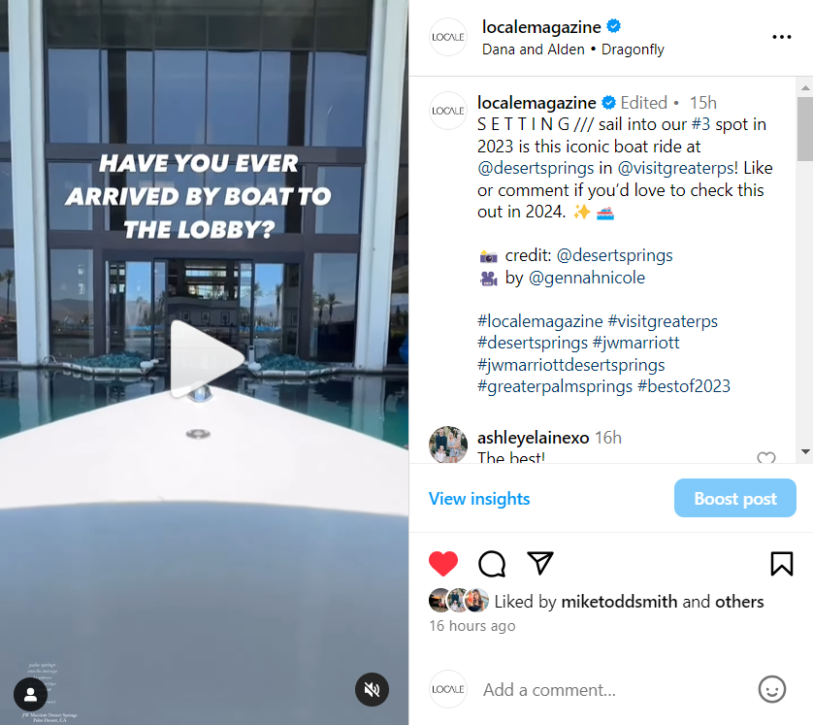
Task: View others who liked the post
Action: (x=739, y=602)
